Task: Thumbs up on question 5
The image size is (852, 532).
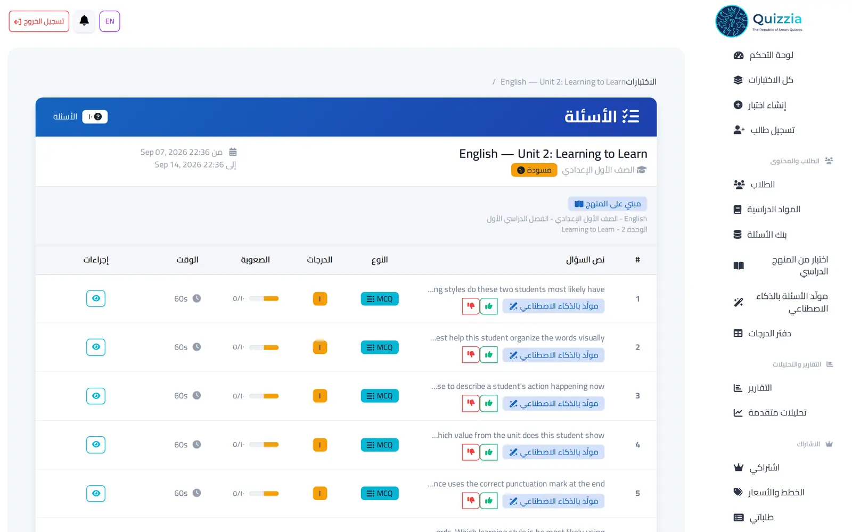Action: pos(489,501)
